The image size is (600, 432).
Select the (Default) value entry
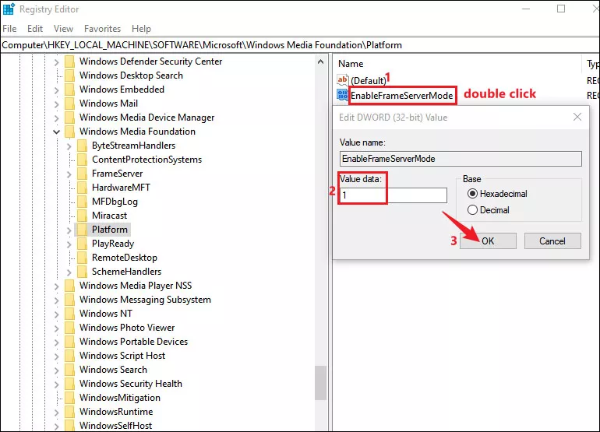coord(369,81)
